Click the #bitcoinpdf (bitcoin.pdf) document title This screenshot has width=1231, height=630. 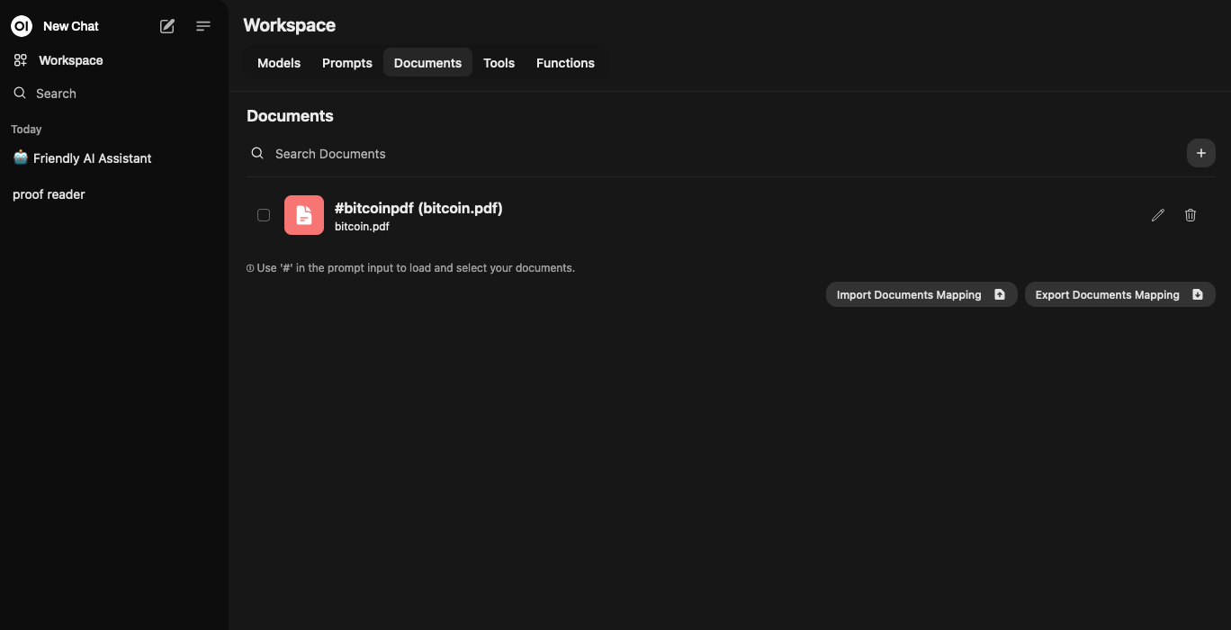pyautogui.click(x=418, y=208)
